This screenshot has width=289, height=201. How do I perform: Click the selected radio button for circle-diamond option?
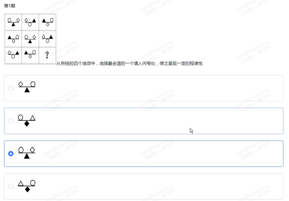(x=11, y=154)
